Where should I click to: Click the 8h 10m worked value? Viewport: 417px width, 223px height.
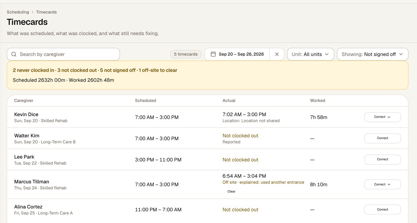(319, 184)
